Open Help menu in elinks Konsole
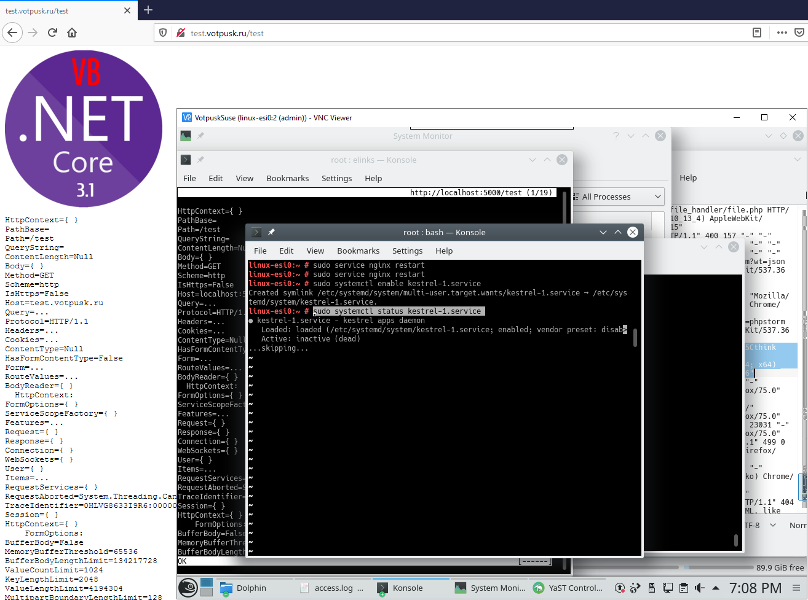The height and width of the screenshot is (600, 808). point(373,178)
